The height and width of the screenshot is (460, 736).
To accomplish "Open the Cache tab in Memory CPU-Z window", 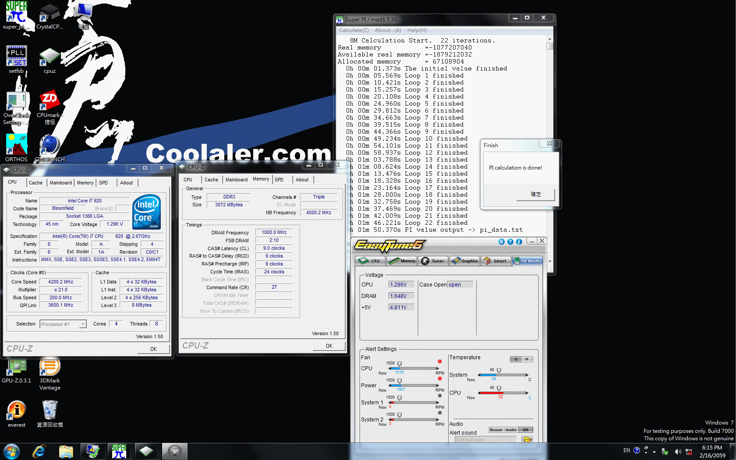I will pos(211,180).
